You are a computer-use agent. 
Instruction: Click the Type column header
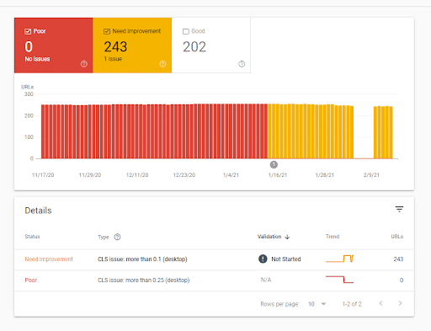(104, 238)
